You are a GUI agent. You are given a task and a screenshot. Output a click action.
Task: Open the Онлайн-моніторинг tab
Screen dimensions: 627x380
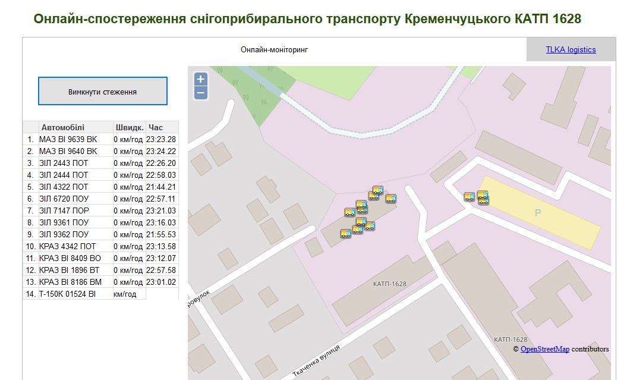click(x=274, y=50)
